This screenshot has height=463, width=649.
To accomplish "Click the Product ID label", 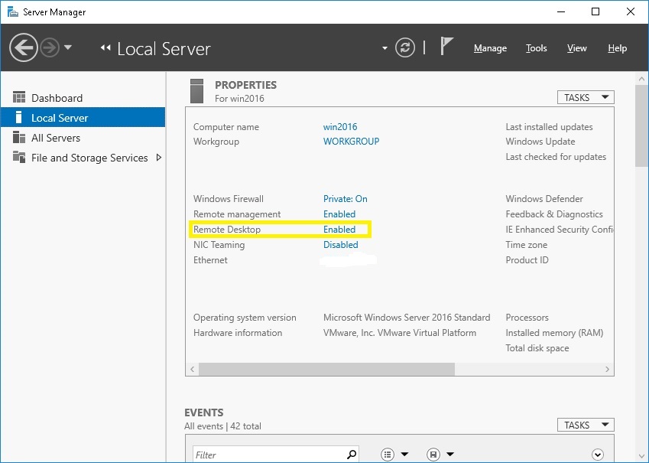I will tap(527, 260).
